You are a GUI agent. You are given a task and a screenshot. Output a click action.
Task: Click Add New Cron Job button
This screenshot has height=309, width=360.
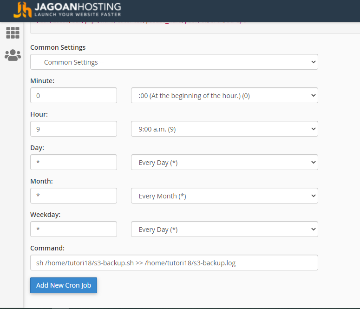tap(64, 285)
